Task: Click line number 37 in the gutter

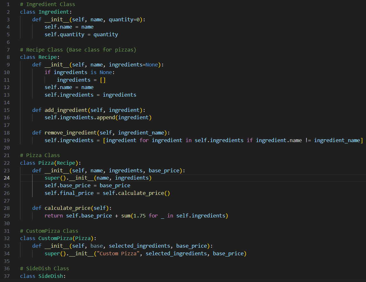Action: [7, 276]
